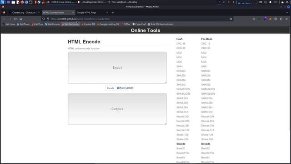The width and height of the screenshot is (291, 164).
Task: List all tabs dropdown arrow
Action: pos(287,13)
